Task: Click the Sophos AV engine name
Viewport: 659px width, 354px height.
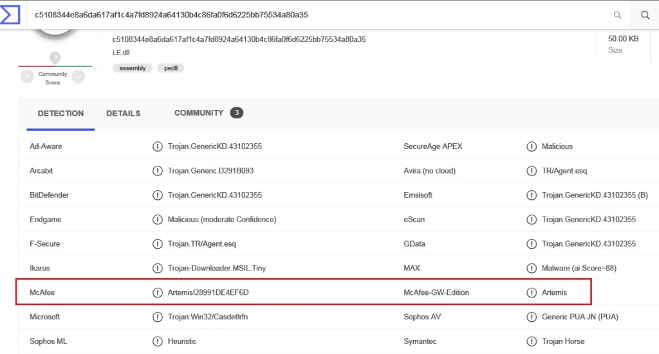Action: click(422, 317)
